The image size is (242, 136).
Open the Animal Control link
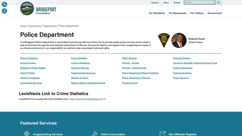pyautogui.click(x=28, y=63)
